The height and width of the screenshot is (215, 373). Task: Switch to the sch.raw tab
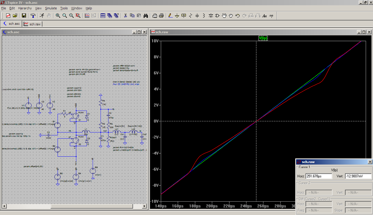click(32, 24)
